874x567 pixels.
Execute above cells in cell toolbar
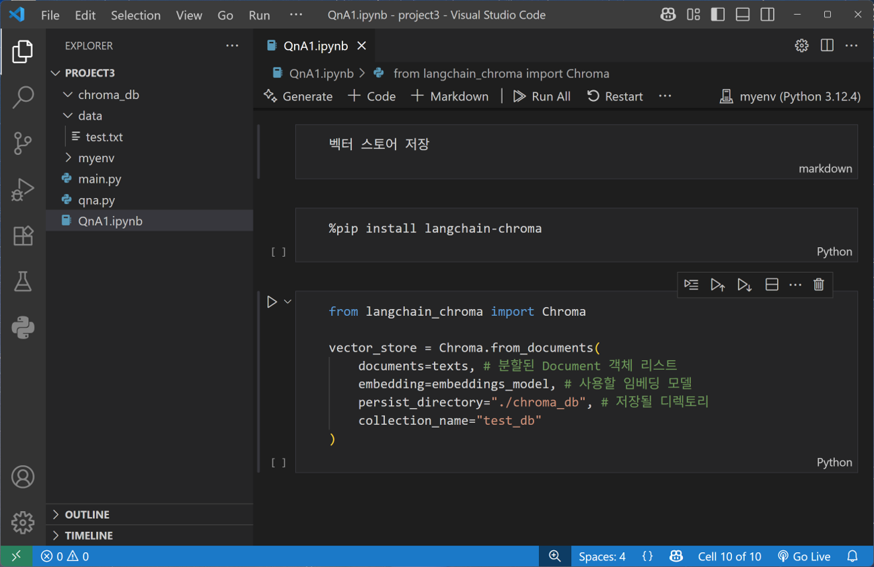pos(718,285)
